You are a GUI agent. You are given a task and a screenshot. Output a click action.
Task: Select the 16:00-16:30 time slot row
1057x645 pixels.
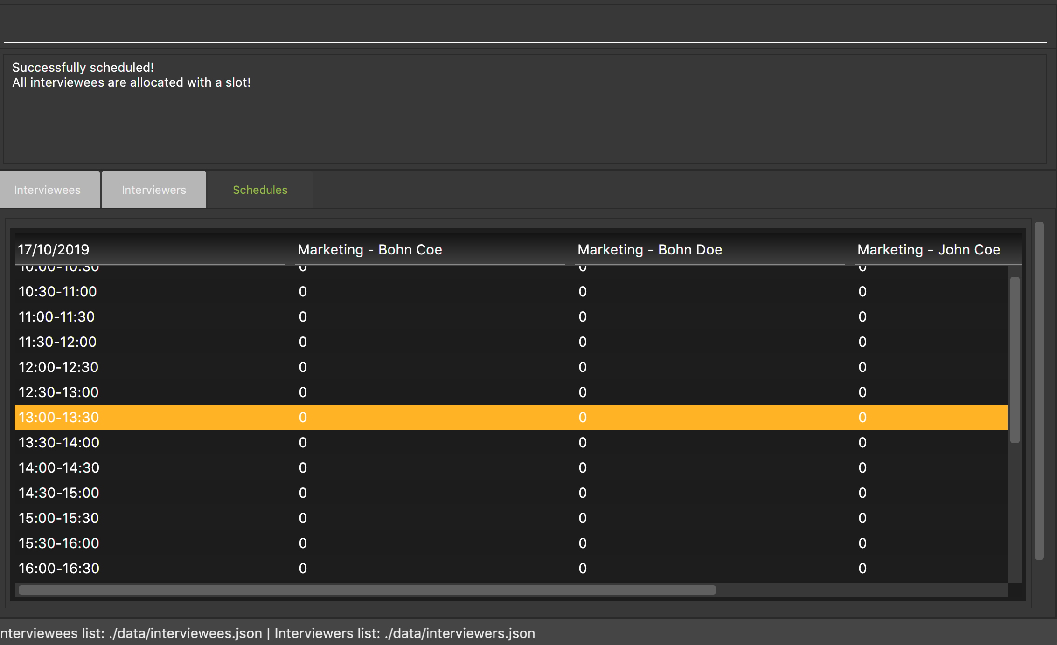click(59, 569)
